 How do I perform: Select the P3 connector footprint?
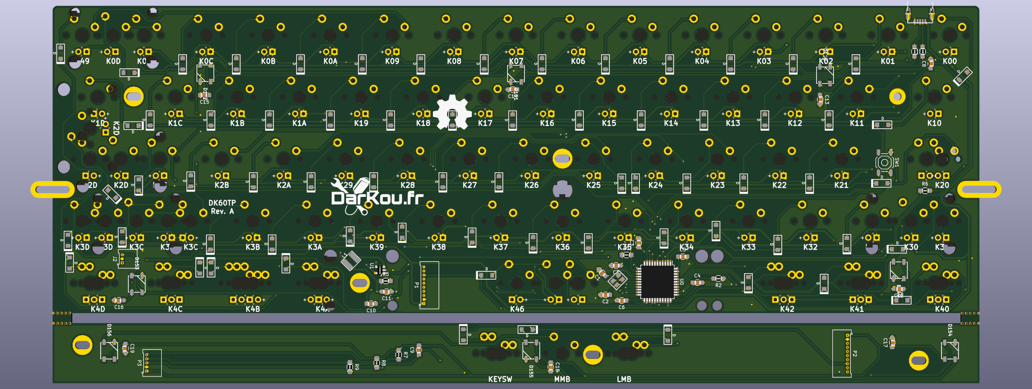152,363
